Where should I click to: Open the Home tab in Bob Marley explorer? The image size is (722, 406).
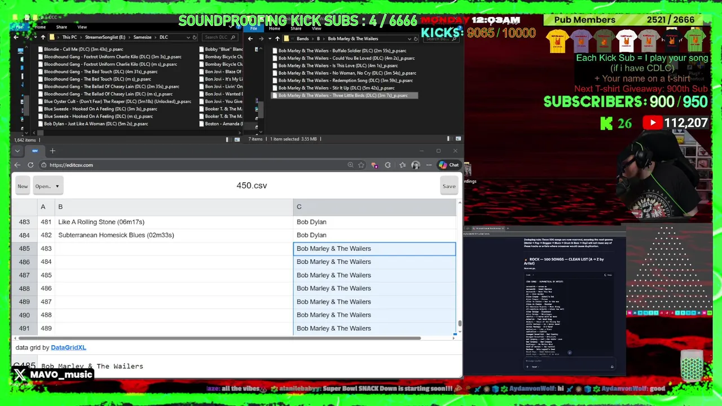tap(274, 28)
